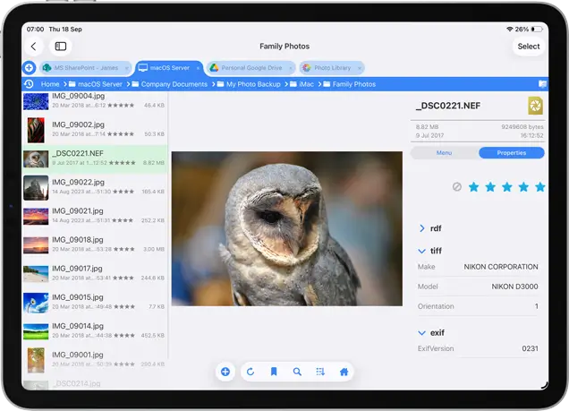569x411 pixels.
Task: Toggle the sidebar panel icon
Action: click(x=61, y=46)
